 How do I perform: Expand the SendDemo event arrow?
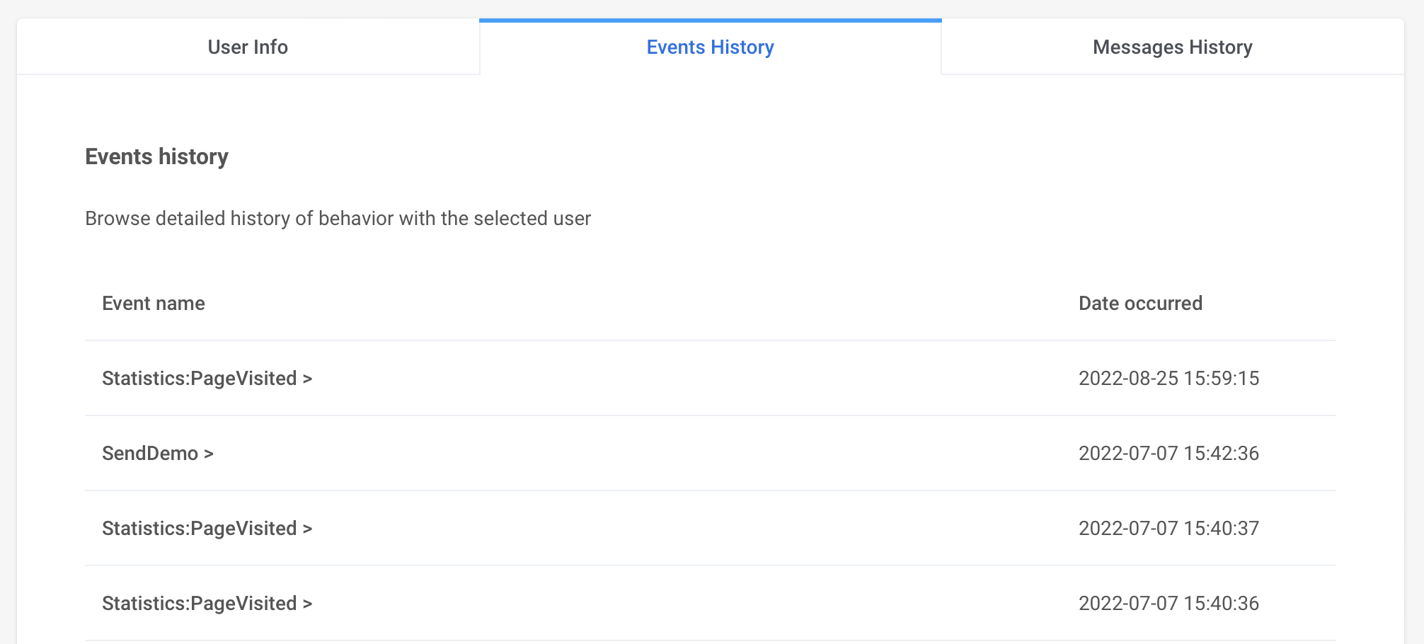point(209,454)
